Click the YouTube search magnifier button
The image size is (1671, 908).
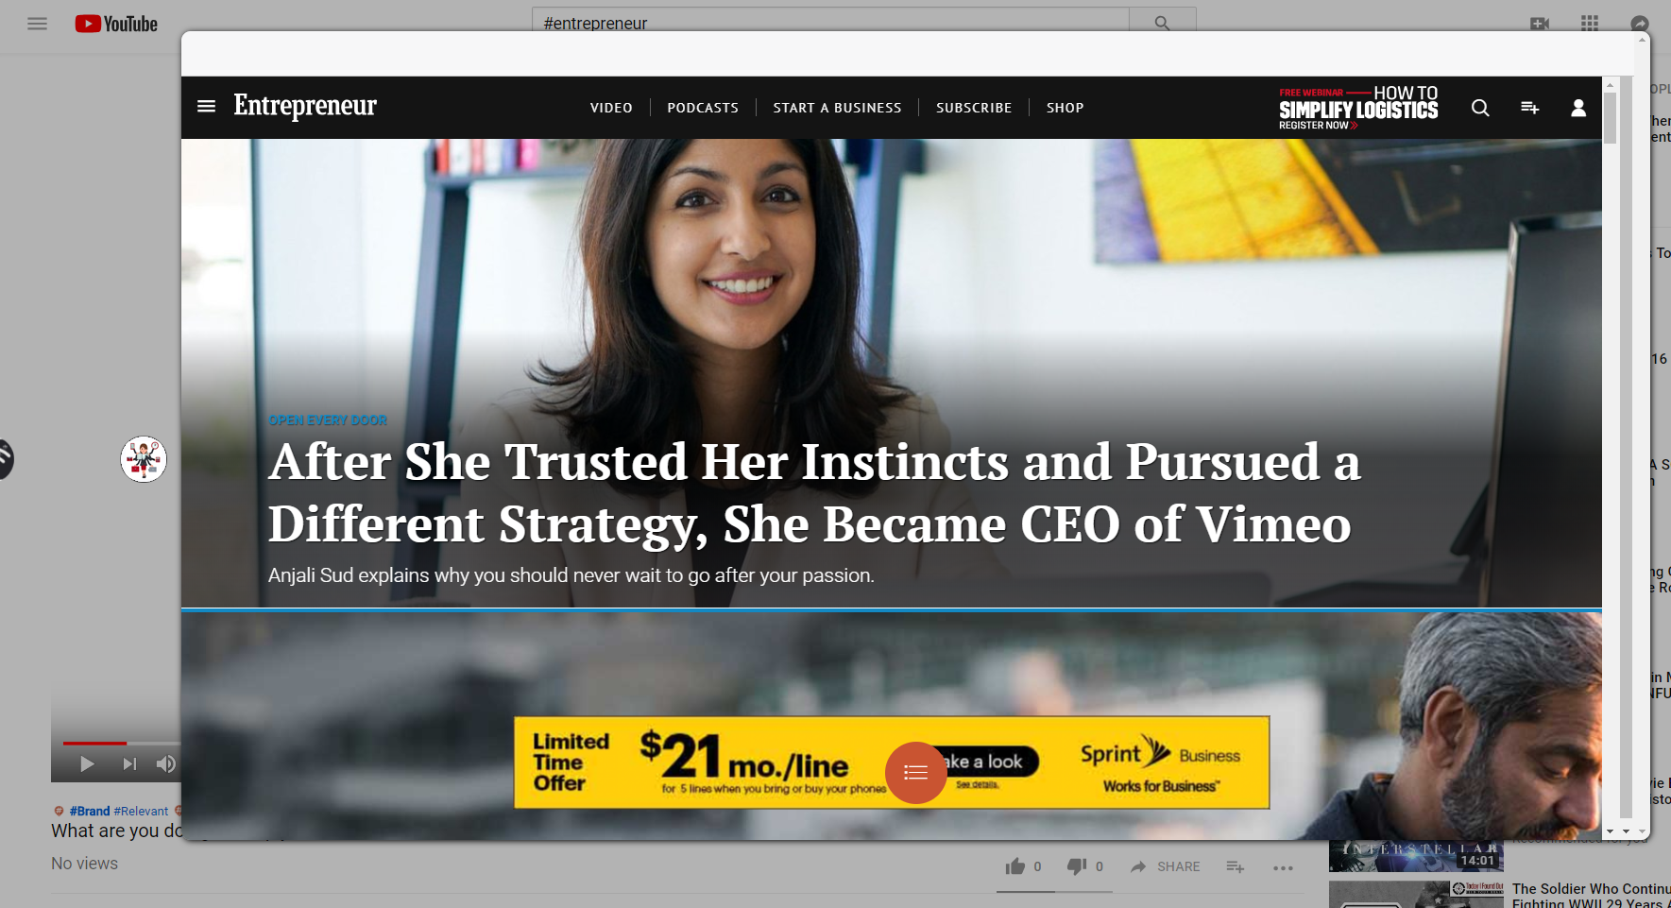[x=1162, y=23]
